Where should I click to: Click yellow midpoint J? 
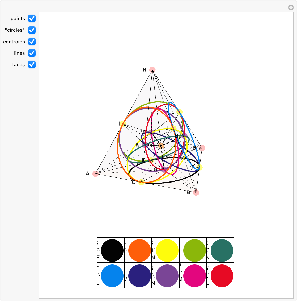[173, 128]
